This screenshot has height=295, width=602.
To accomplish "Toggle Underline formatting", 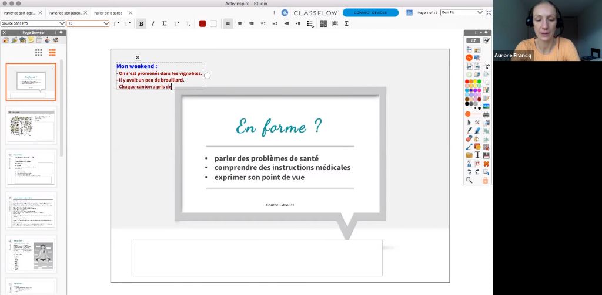I will (165, 24).
